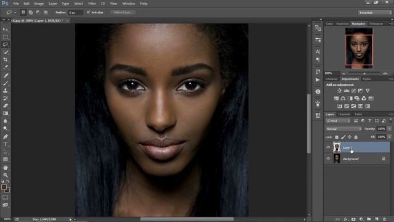Select the Eyedropper tool
This screenshot has height=222, width=394.
pos(6,67)
